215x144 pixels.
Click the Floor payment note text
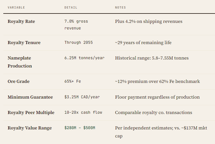coord(157,97)
